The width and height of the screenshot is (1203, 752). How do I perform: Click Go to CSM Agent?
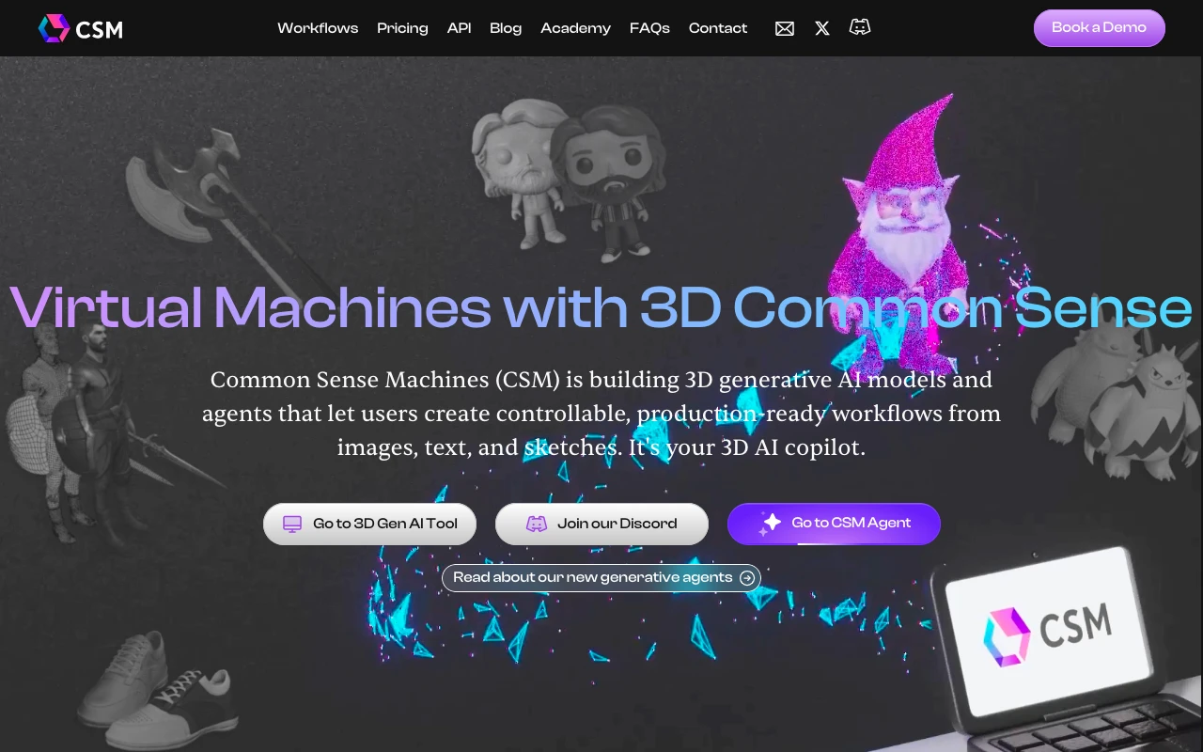point(834,524)
